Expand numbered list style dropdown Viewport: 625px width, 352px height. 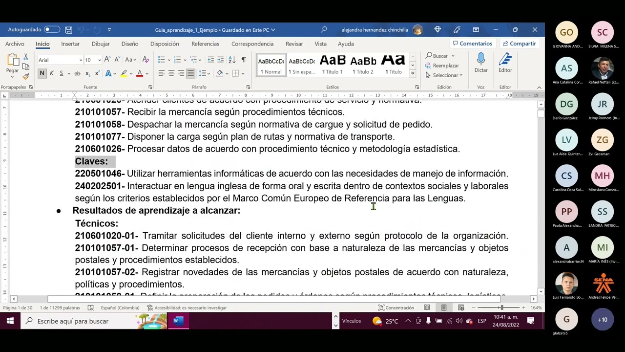pos(185,60)
